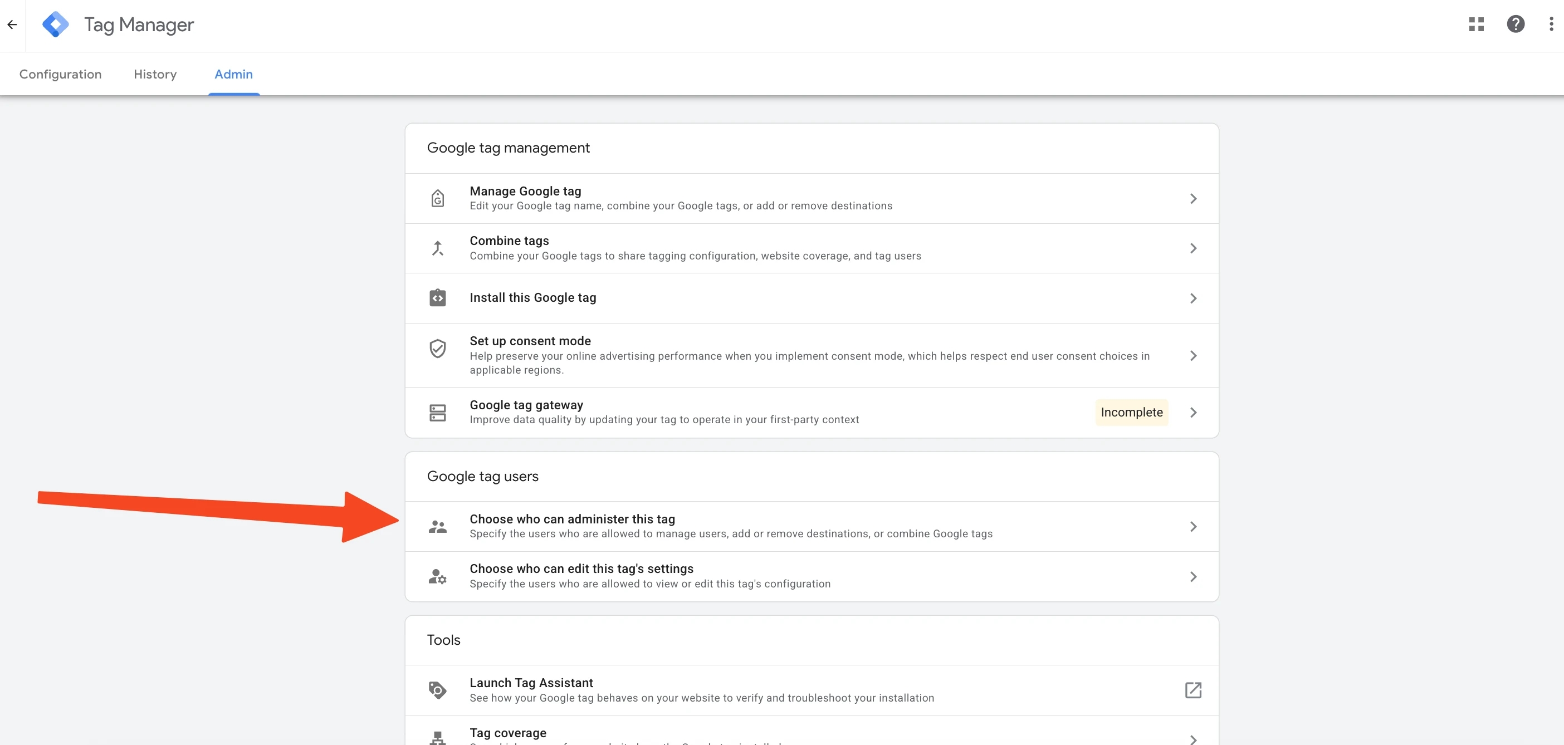This screenshot has height=745, width=1564.
Task: Open the three-dot more options menu
Action: tap(1551, 24)
